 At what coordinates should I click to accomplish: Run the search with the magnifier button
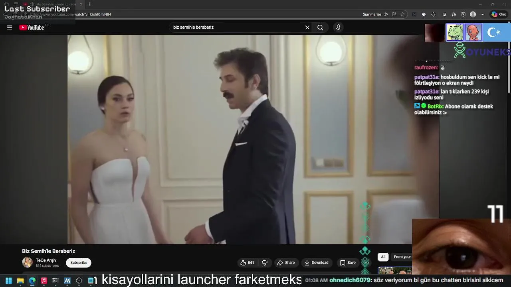click(x=320, y=28)
